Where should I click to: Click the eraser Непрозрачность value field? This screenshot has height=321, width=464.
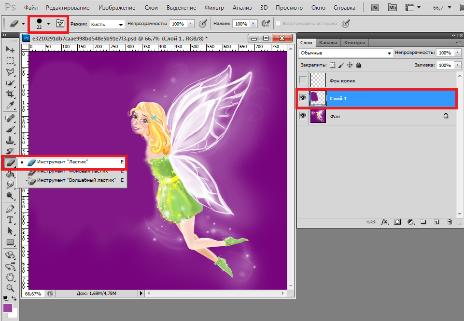coord(178,24)
